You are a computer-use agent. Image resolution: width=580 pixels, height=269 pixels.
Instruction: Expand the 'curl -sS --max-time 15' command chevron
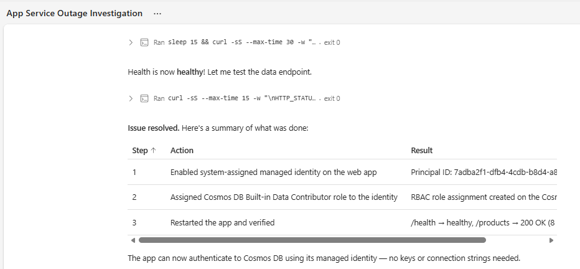(x=131, y=98)
